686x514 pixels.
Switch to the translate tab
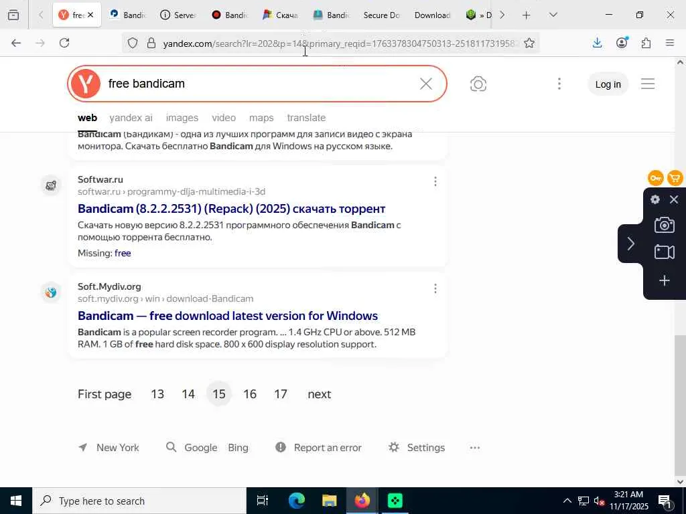[306, 118]
